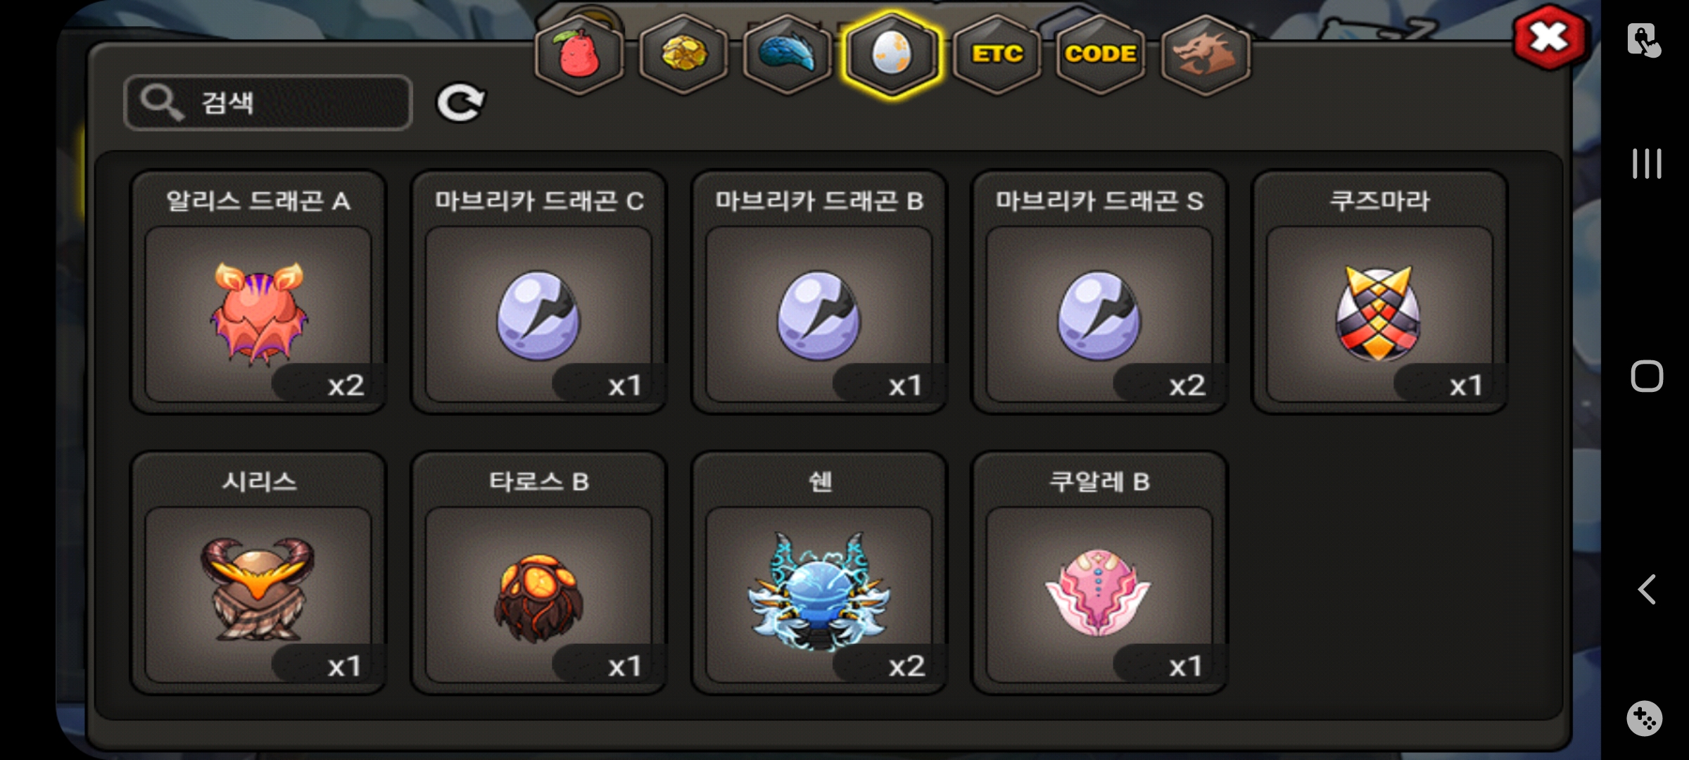Click the refresh arrow icon

click(x=460, y=103)
